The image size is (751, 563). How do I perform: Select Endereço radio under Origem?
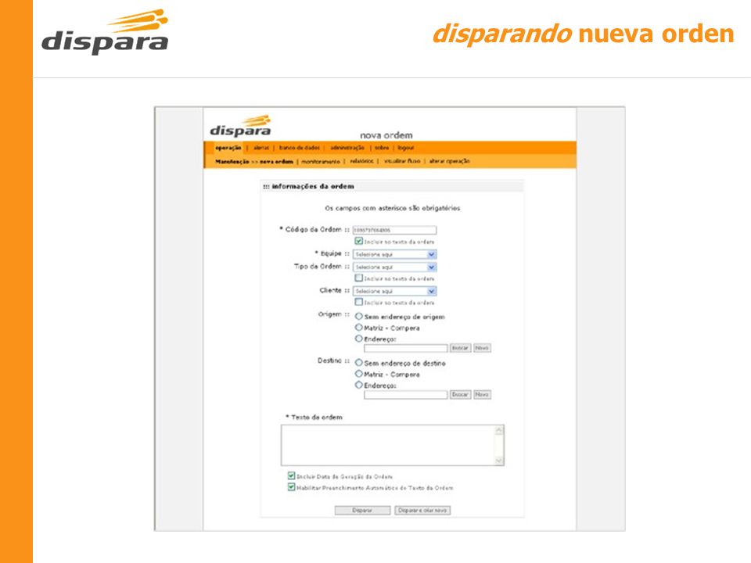point(359,339)
